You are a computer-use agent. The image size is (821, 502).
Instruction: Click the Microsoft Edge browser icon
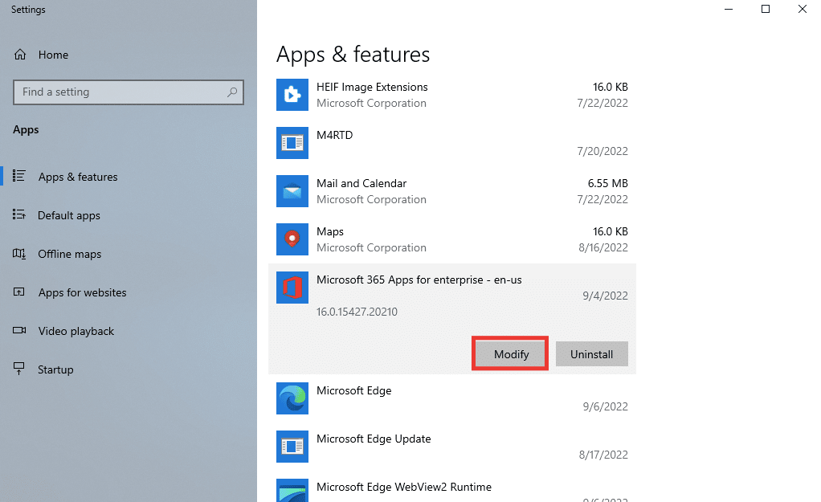tap(292, 398)
